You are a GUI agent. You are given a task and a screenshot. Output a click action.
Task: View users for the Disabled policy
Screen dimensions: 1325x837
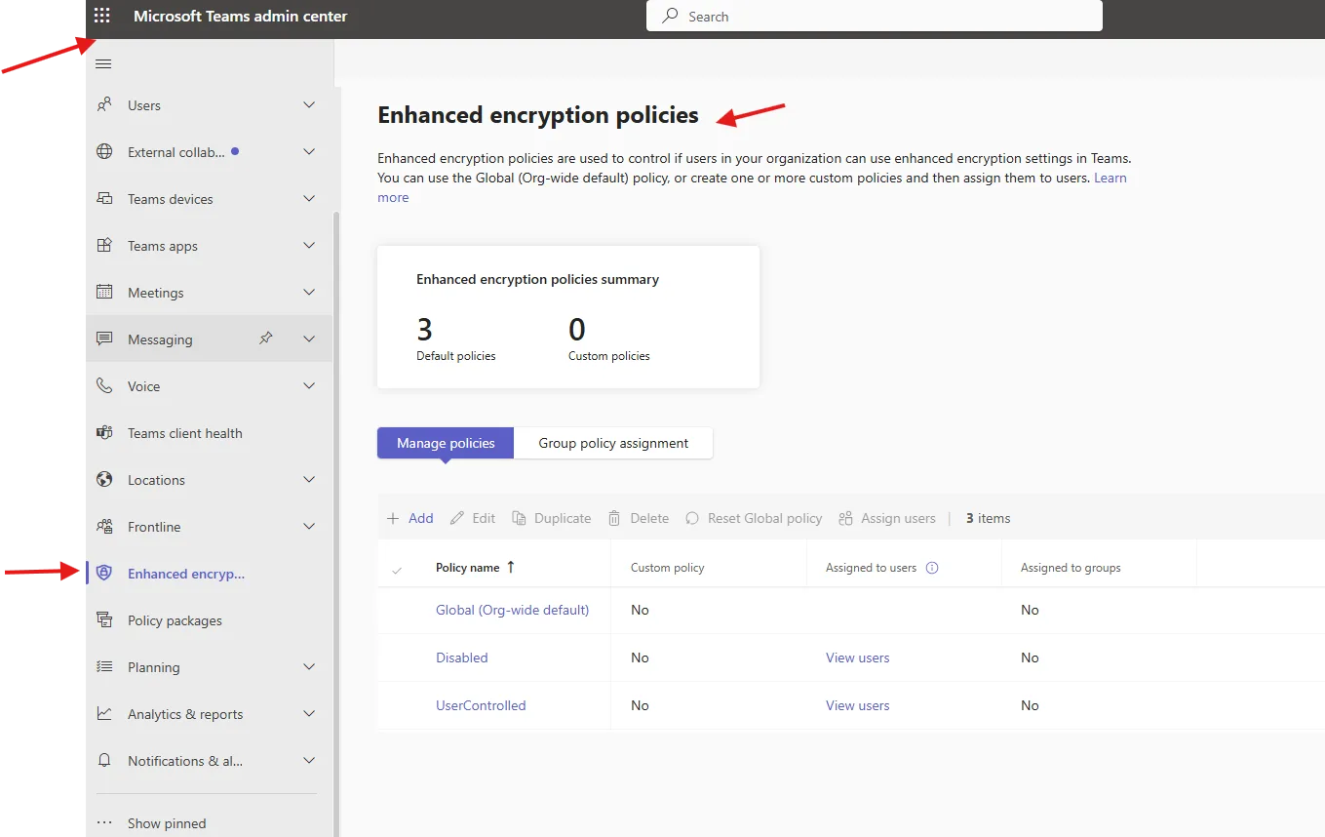click(x=857, y=658)
